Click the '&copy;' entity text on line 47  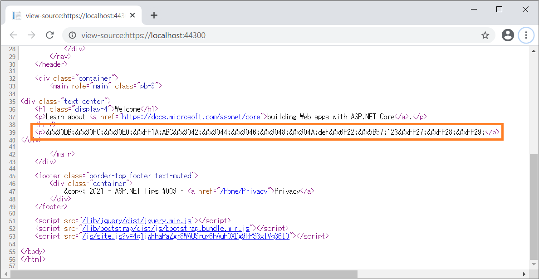pyautogui.click(x=74, y=191)
